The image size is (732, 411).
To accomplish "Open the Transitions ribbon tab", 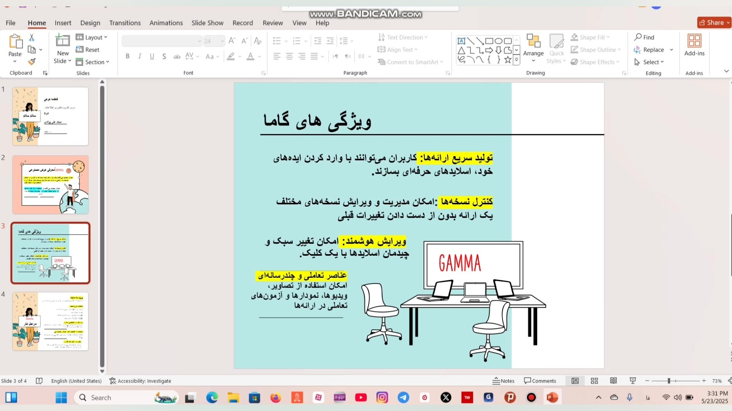I will pyautogui.click(x=125, y=23).
